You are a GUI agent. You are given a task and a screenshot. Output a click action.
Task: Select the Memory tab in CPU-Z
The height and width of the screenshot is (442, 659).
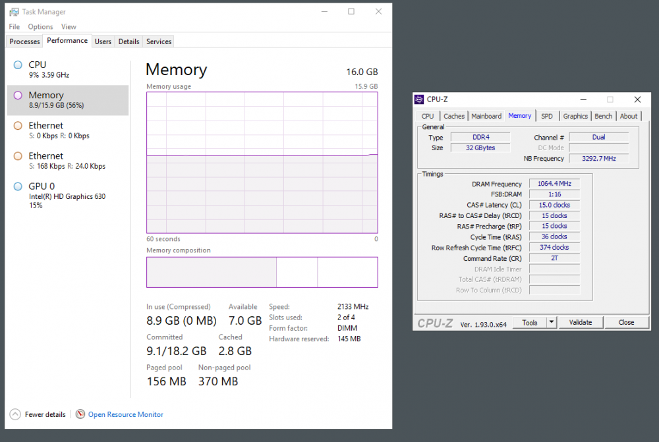click(519, 115)
